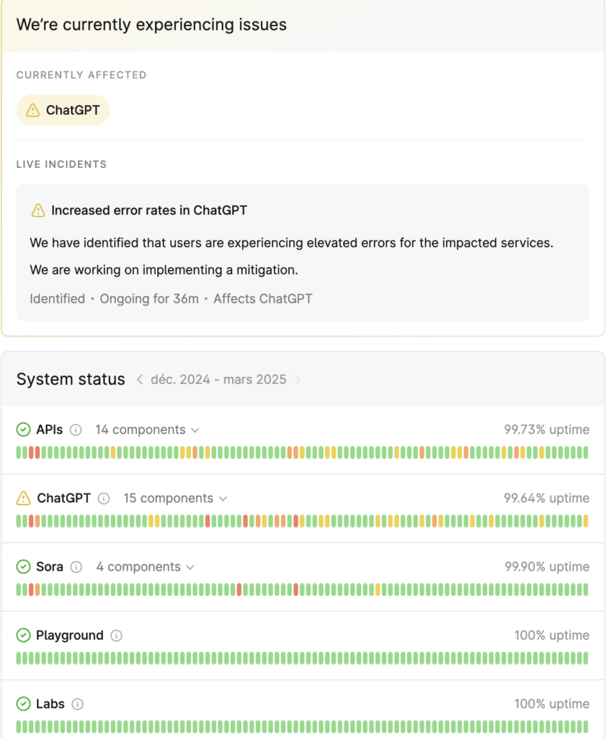Click the ChatGPT affected warning badge
Viewport: 606px width, 738px height.
point(63,110)
